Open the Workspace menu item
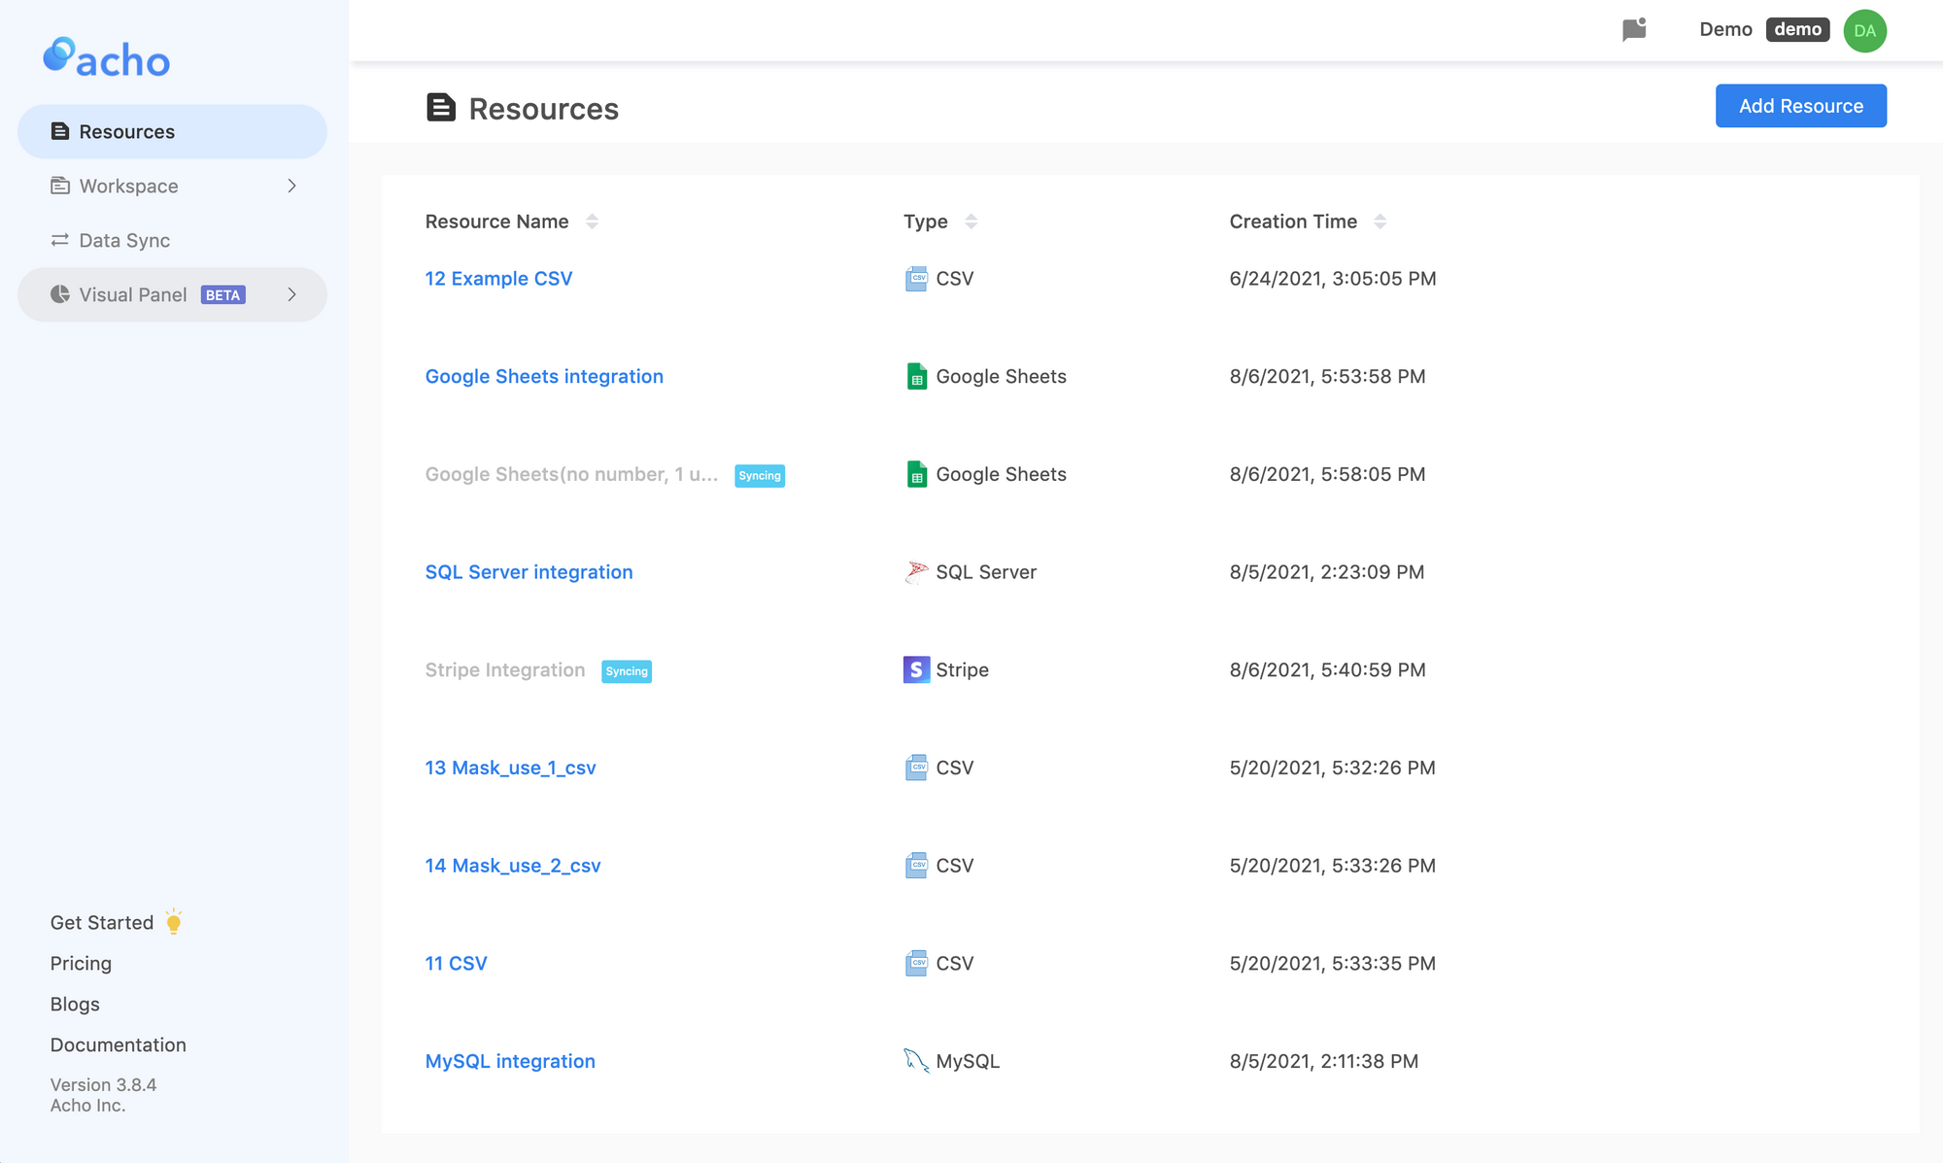 [x=172, y=186]
